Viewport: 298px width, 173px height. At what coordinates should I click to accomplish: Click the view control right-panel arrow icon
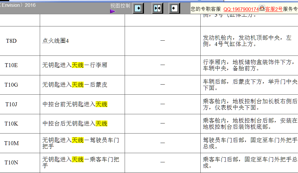click(x=174, y=8)
